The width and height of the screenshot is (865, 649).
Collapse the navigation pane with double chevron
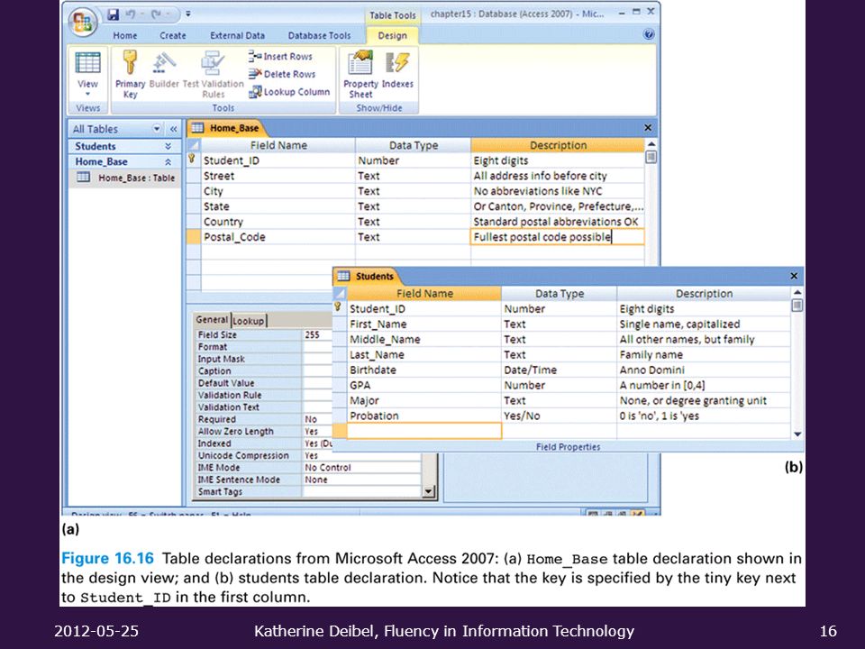coord(173,129)
